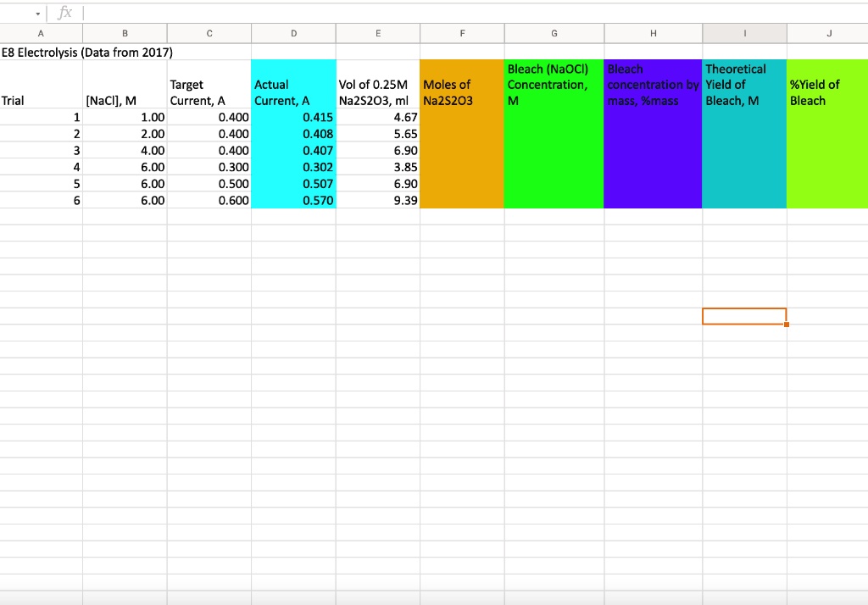Click the currently selected cell in column I
The height and width of the screenshot is (605, 868).
coord(744,315)
